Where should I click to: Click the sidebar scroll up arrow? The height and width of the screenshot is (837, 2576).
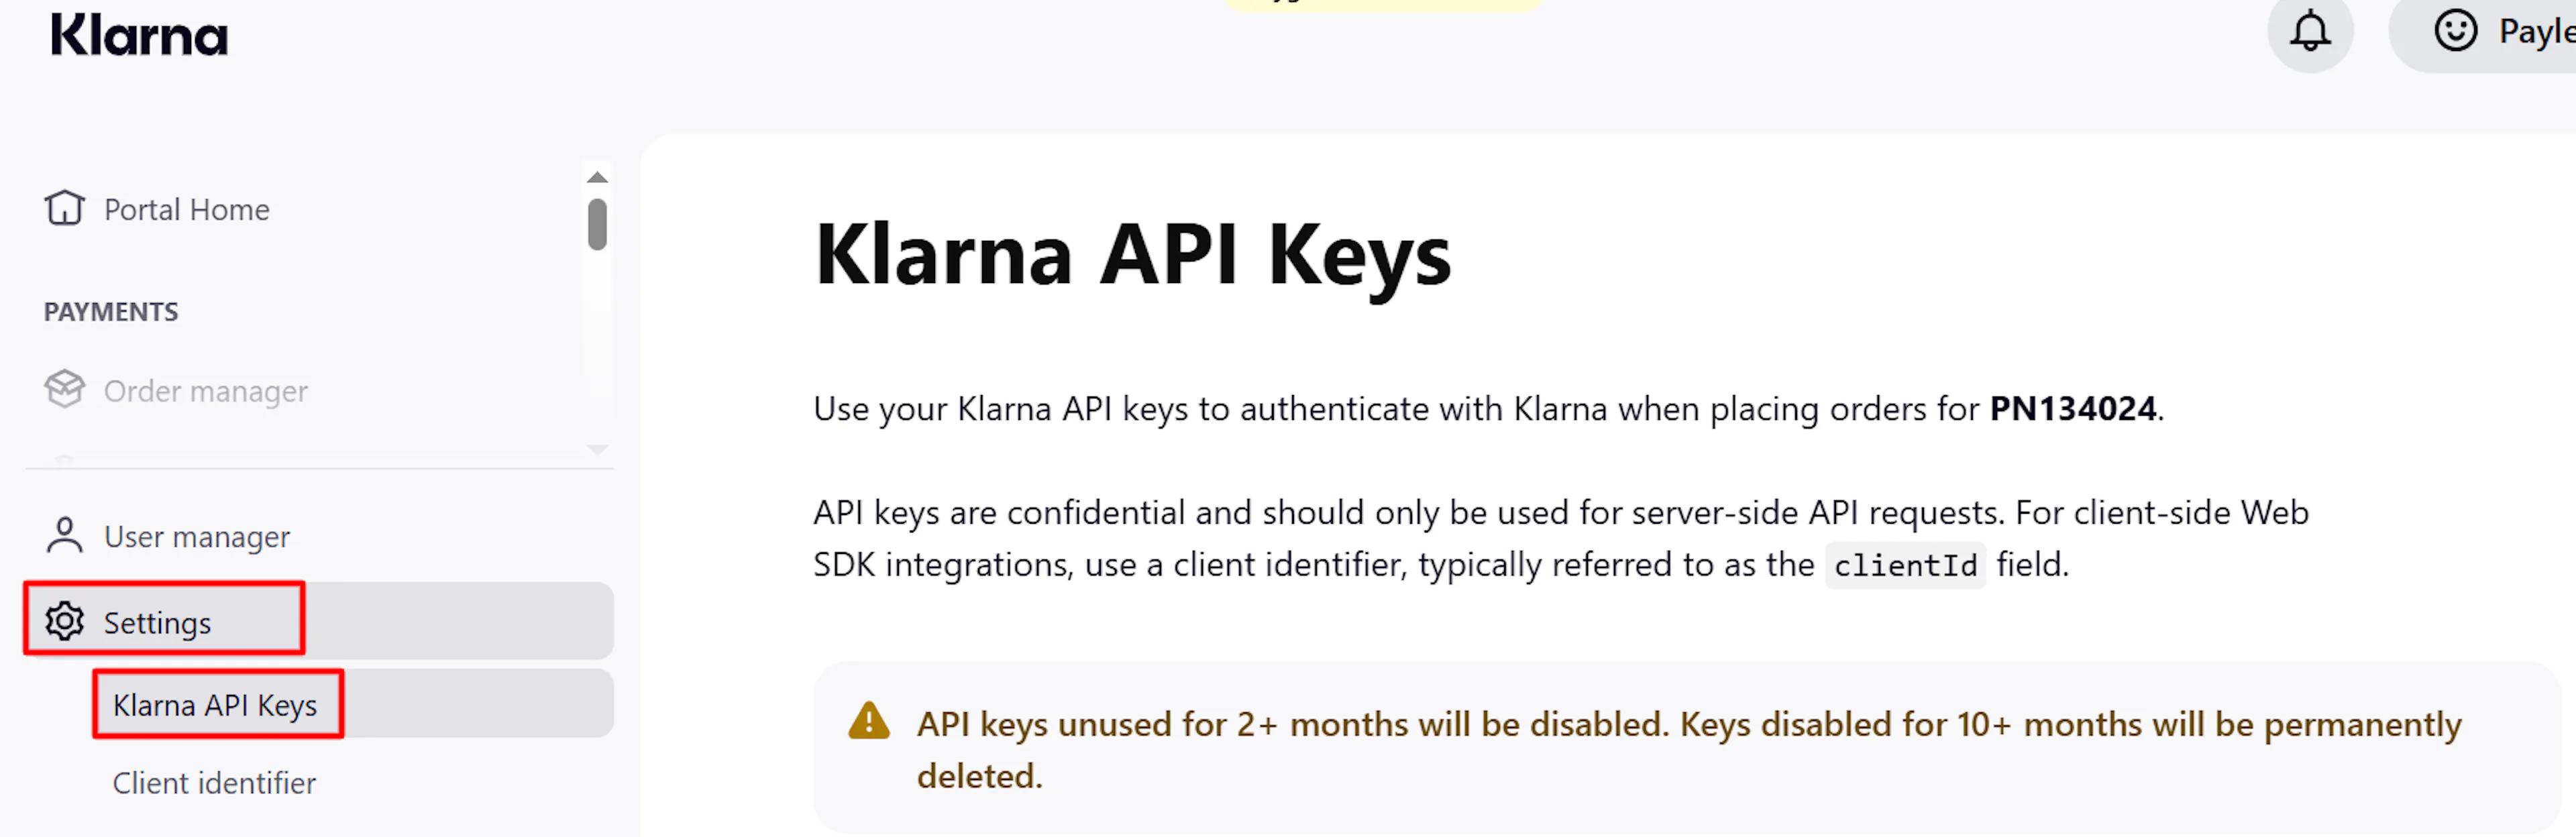point(597,178)
